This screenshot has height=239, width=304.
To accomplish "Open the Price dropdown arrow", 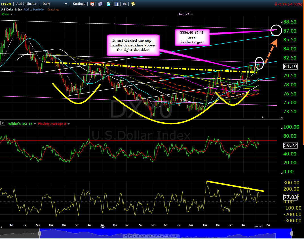I will [x=12, y=14].
